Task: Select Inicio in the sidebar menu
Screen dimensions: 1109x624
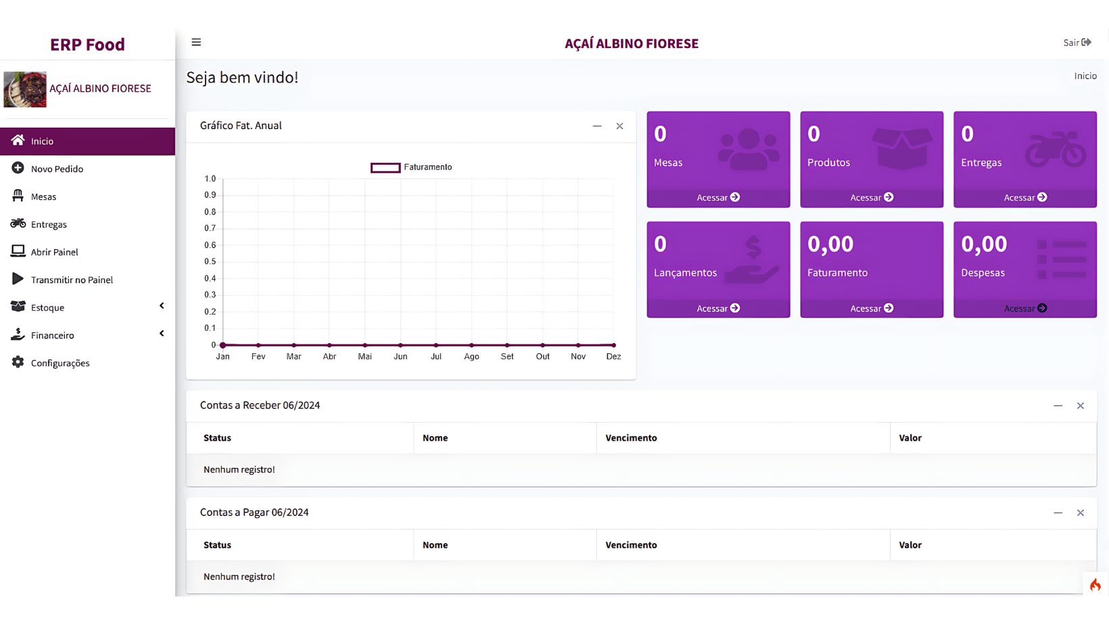Action: click(x=42, y=141)
